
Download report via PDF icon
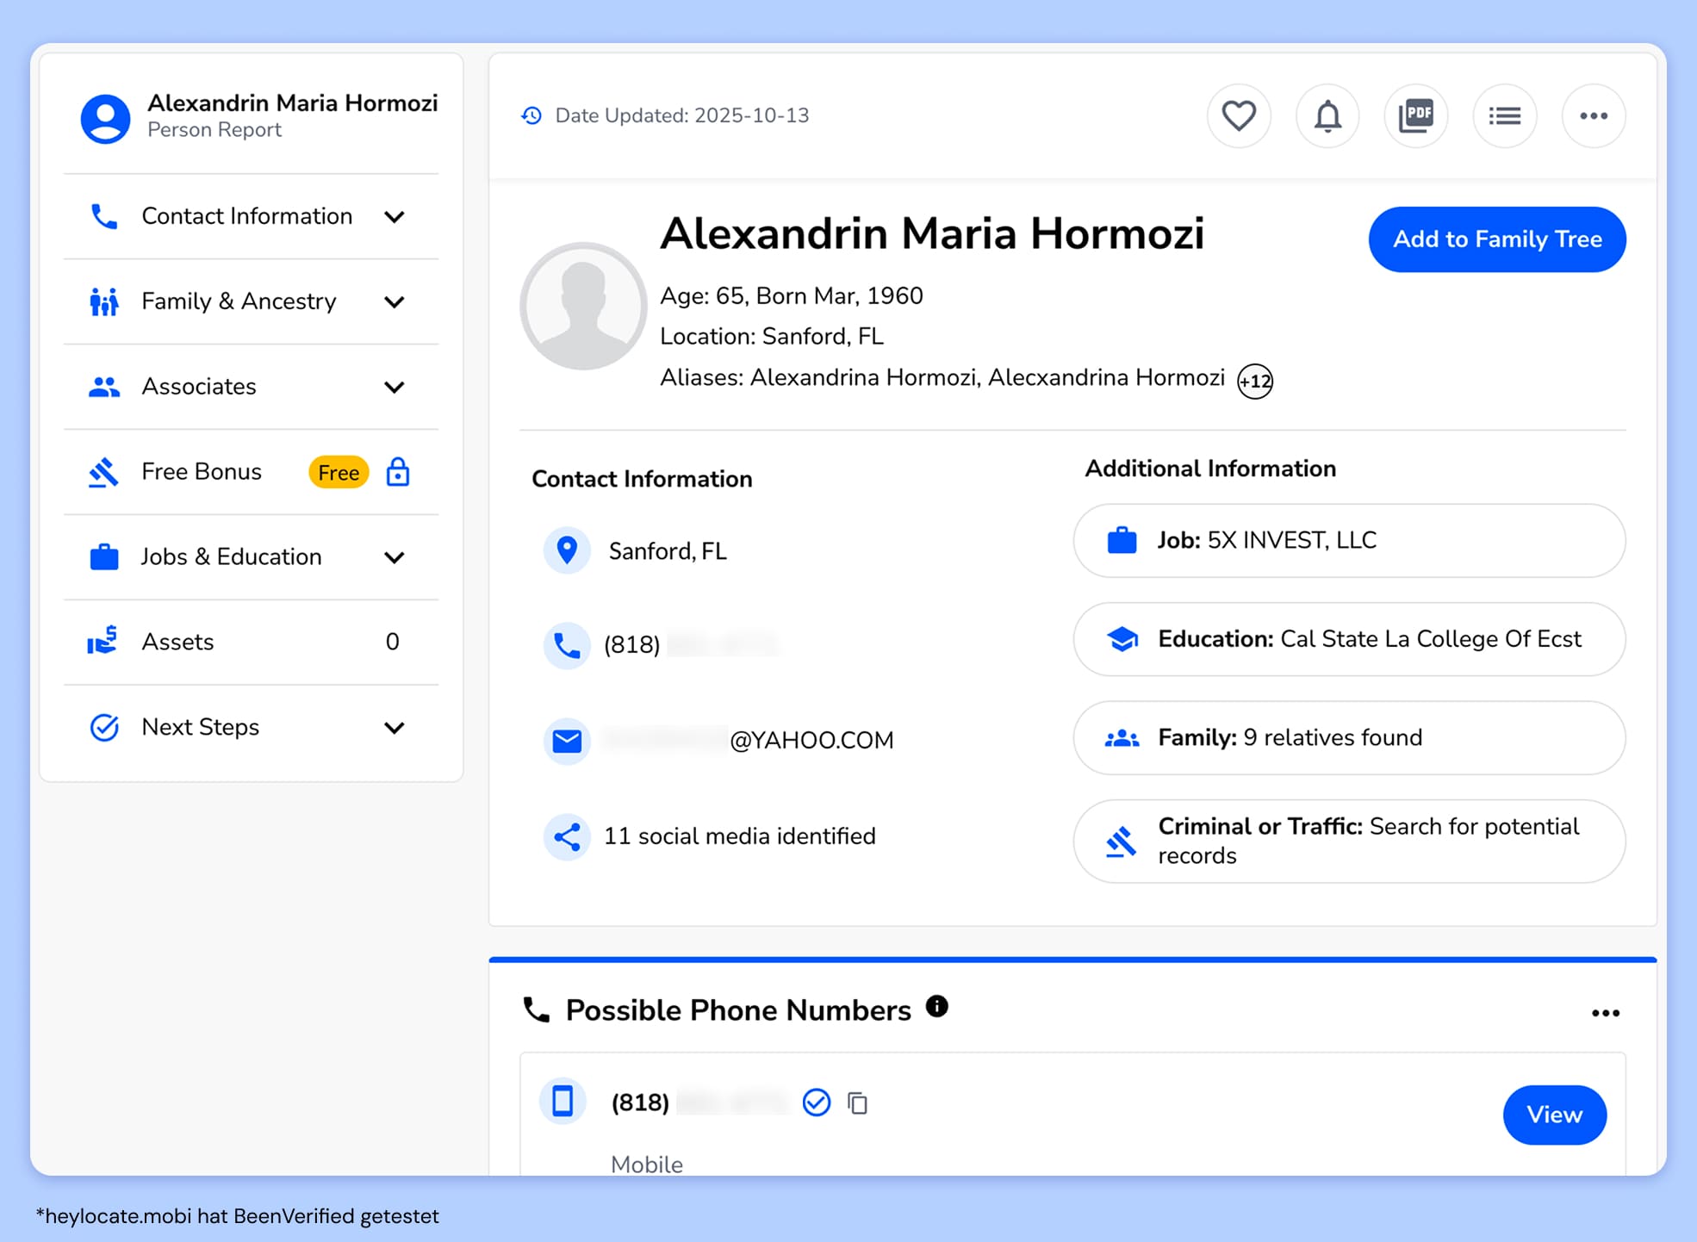1416,115
